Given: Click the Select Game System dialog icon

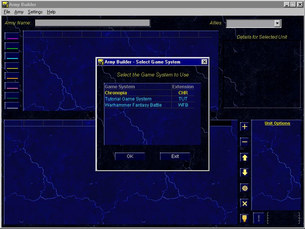Looking at the screenshot, I should [x=100, y=62].
